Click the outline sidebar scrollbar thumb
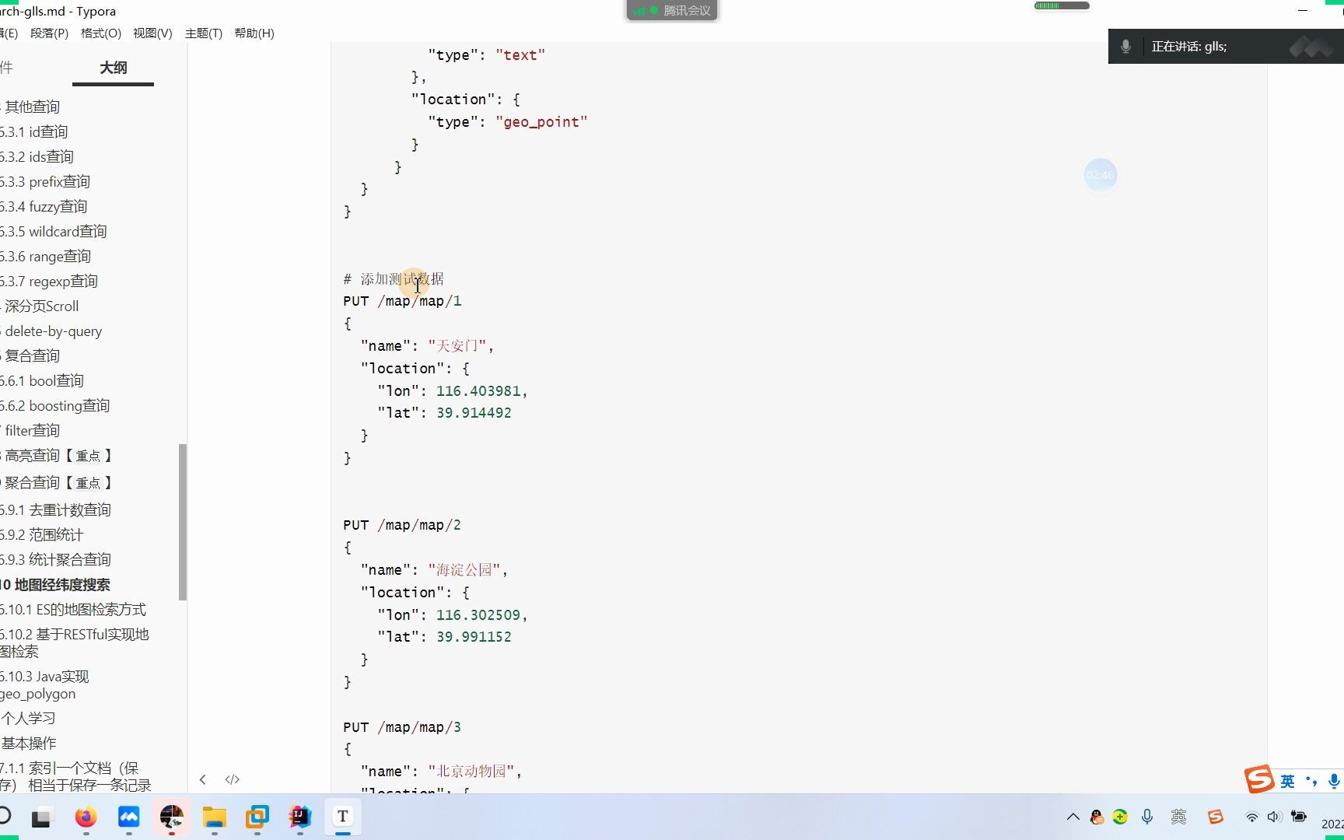This screenshot has width=1344, height=840. [183, 522]
